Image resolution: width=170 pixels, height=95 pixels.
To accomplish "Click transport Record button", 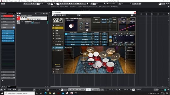I will (97, 90).
